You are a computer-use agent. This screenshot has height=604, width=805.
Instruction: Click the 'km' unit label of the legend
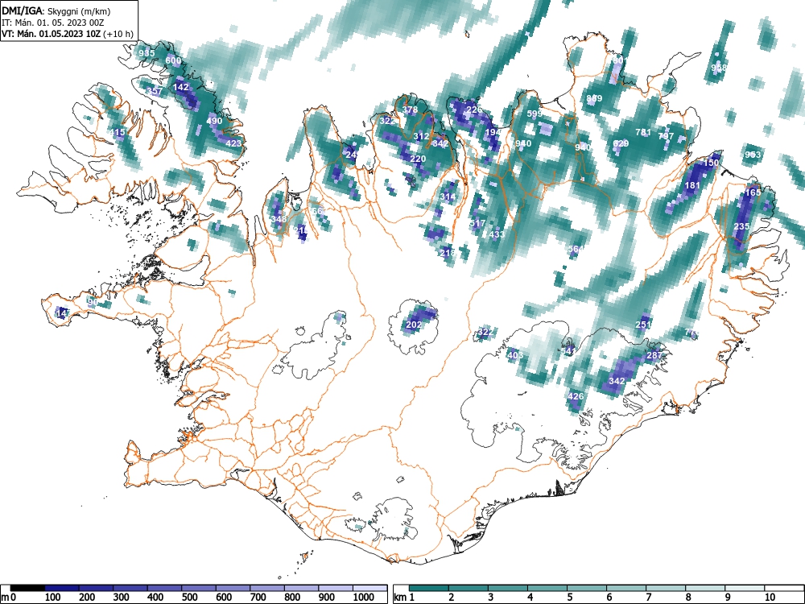pyautogui.click(x=401, y=598)
